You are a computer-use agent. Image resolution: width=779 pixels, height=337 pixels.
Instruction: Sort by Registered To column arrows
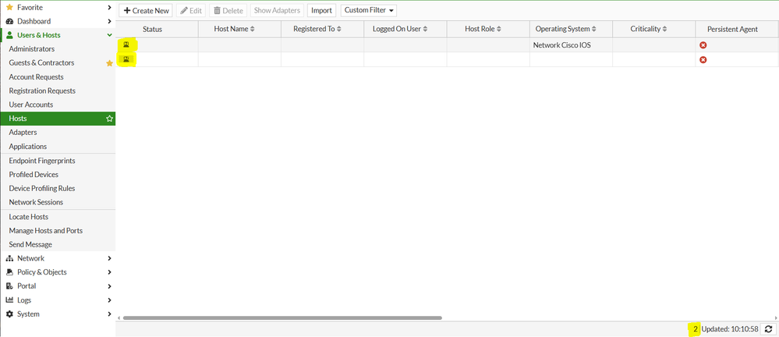[339, 30]
